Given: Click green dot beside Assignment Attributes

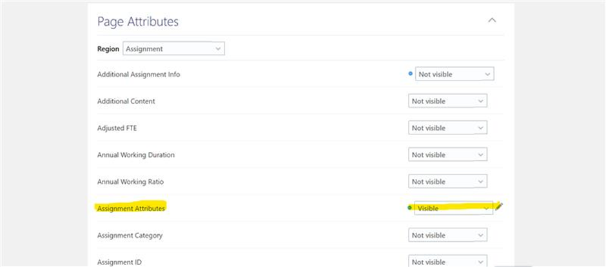Looking at the screenshot, I should pos(409,208).
